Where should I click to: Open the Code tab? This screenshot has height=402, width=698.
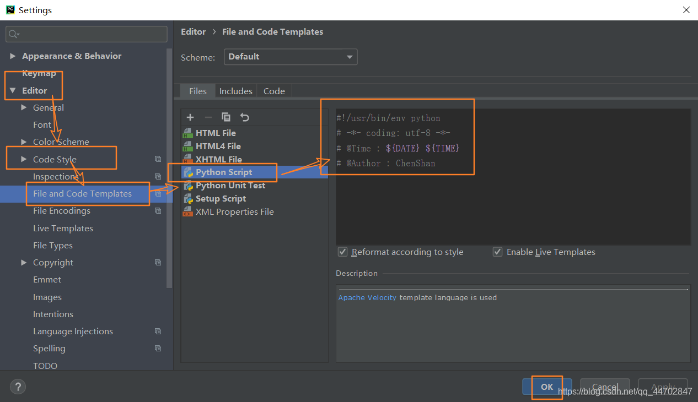click(274, 91)
